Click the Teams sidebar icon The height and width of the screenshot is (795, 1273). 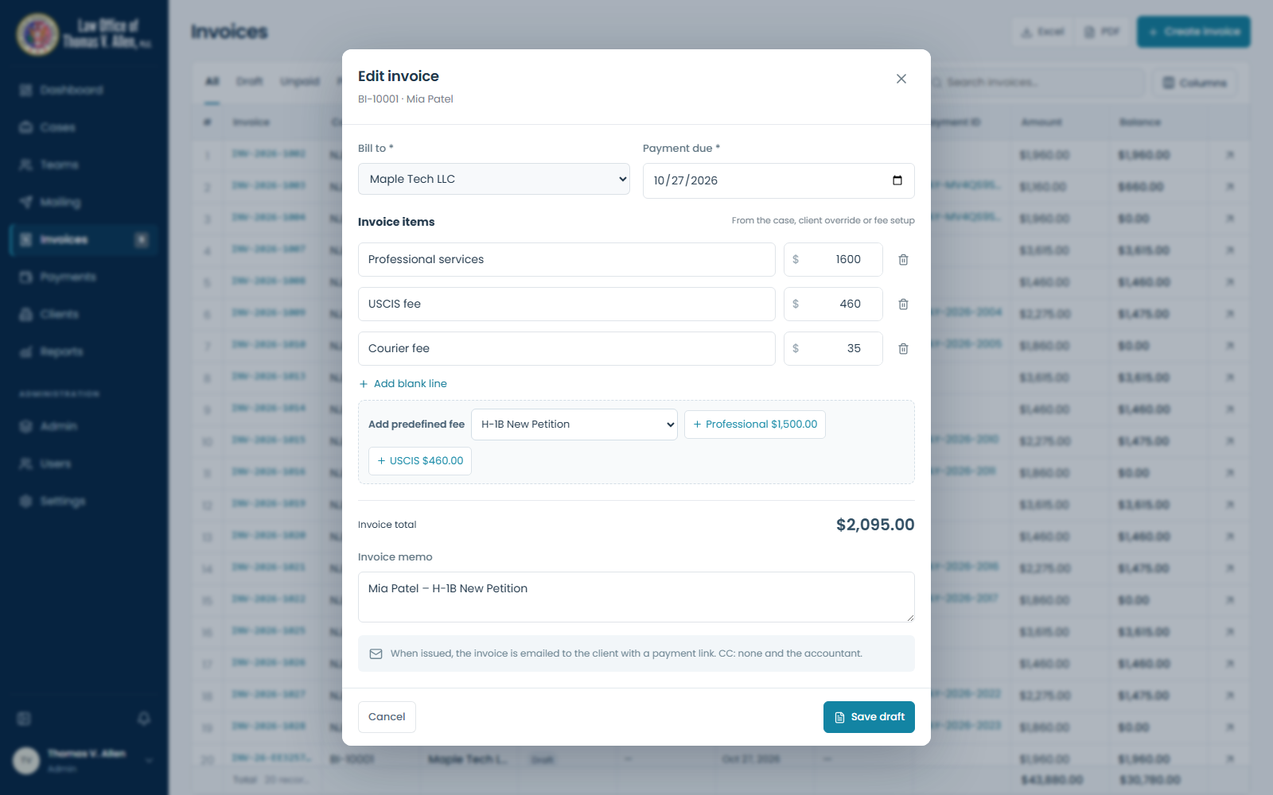pos(26,165)
